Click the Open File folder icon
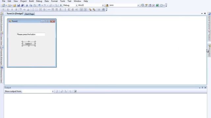211x118 pixels. tap(15, 5)
